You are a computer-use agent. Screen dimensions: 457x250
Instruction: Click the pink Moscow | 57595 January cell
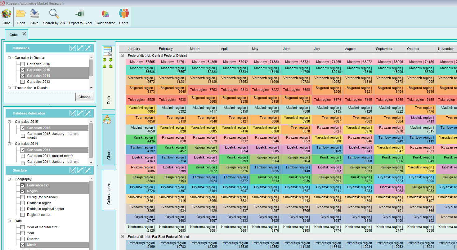(141, 62)
